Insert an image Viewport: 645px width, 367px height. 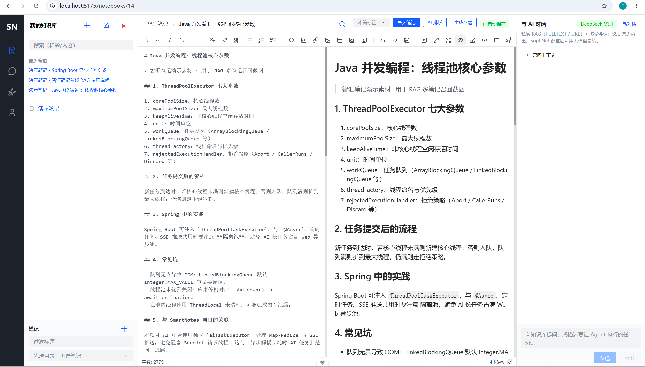click(x=328, y=40)
